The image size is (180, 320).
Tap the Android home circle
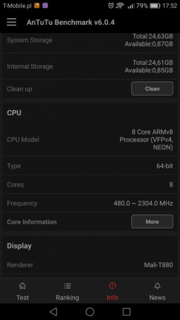[x=90, y=312]
